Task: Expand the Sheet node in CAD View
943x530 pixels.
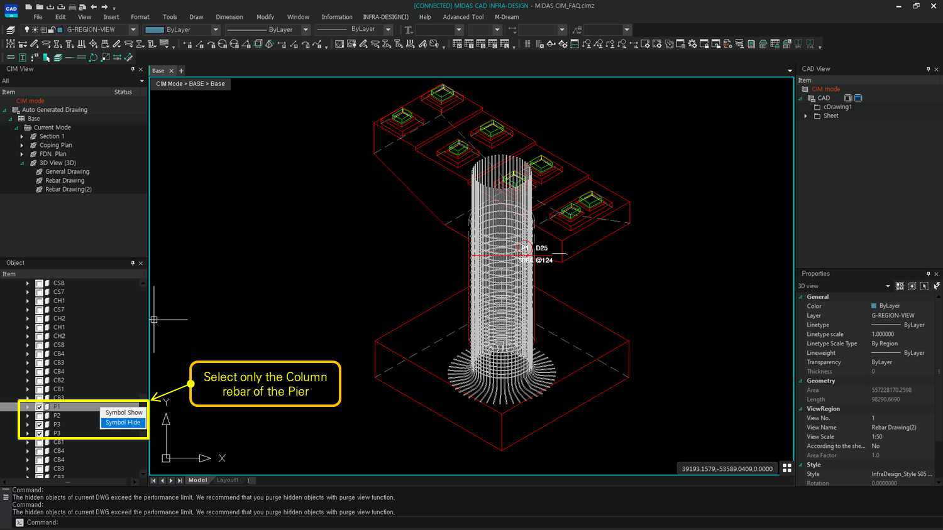Action: (x=805, y=116)
